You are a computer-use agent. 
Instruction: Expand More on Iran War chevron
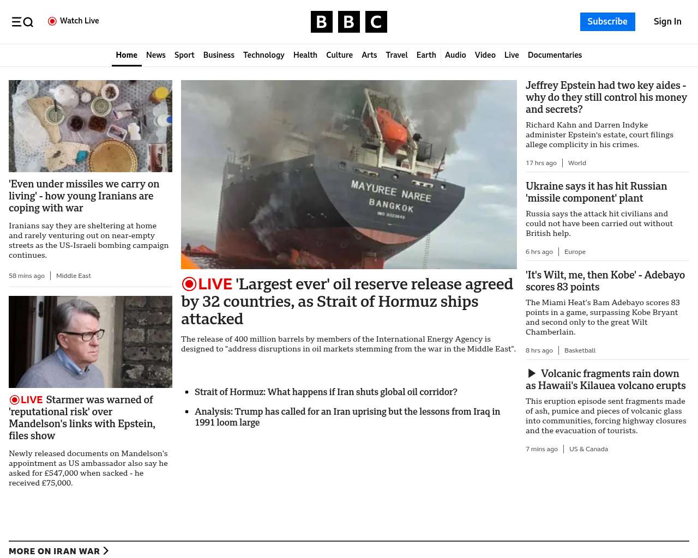106,551
